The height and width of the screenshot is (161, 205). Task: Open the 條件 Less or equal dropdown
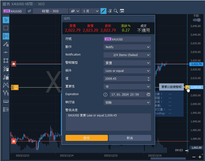coord(127,71)
